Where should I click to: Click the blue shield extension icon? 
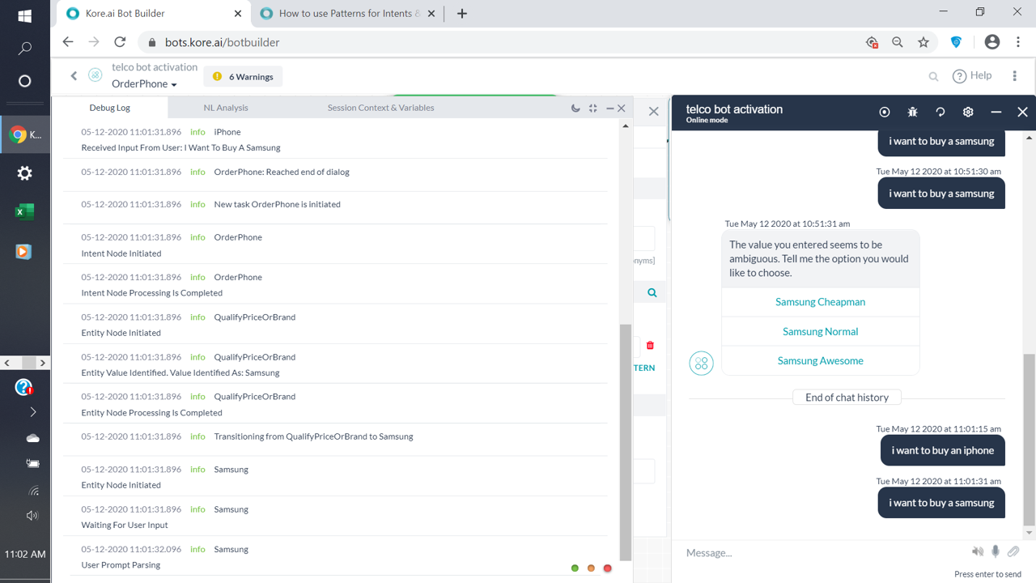point(956,42)
